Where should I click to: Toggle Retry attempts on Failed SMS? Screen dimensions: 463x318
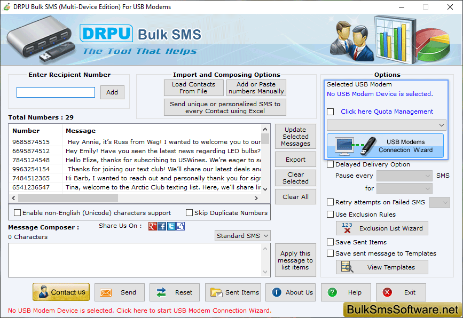pyautogui.click(x=331, y=202)
